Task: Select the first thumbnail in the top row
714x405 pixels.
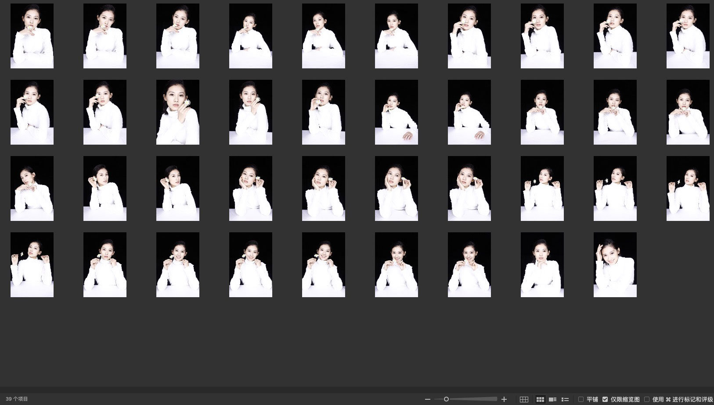Action: (32, 36)
